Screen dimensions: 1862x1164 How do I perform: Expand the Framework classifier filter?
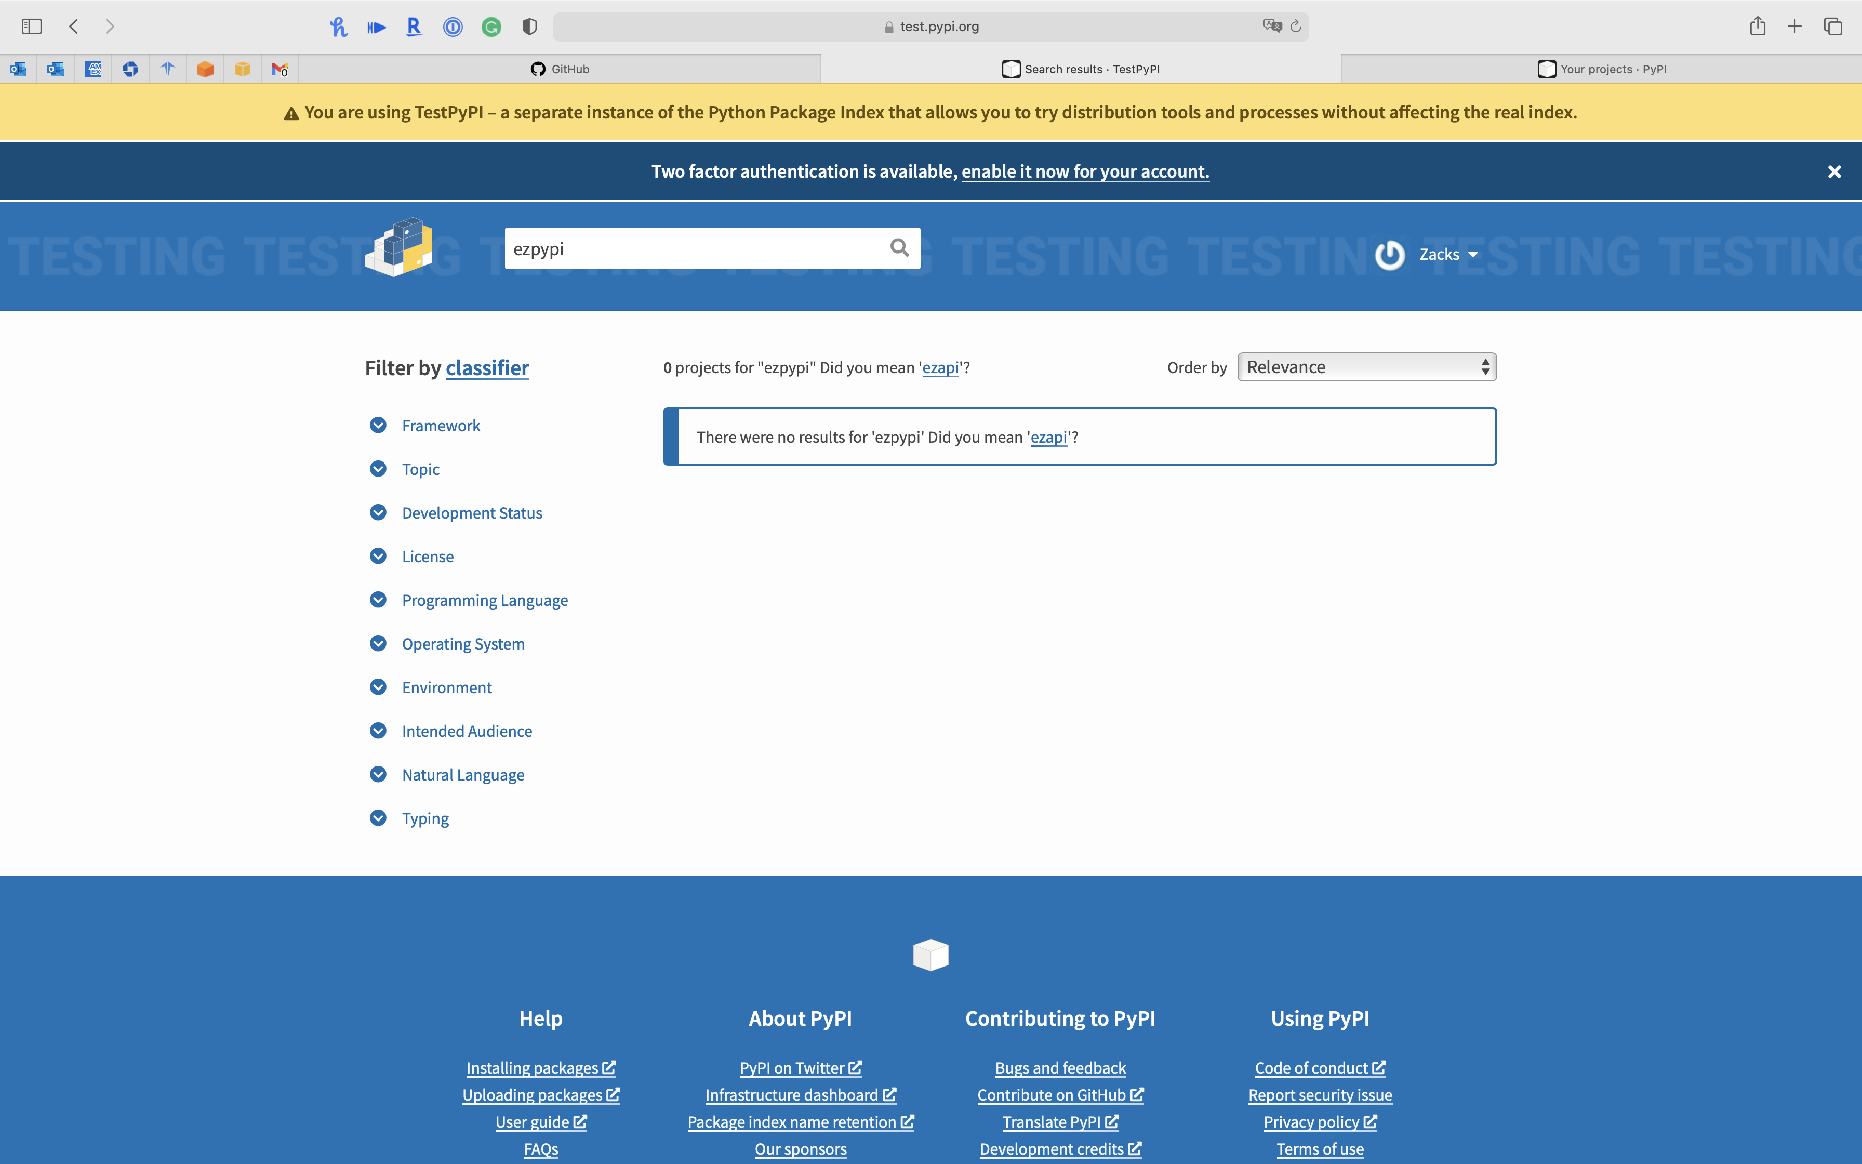[x=441, y=426]
